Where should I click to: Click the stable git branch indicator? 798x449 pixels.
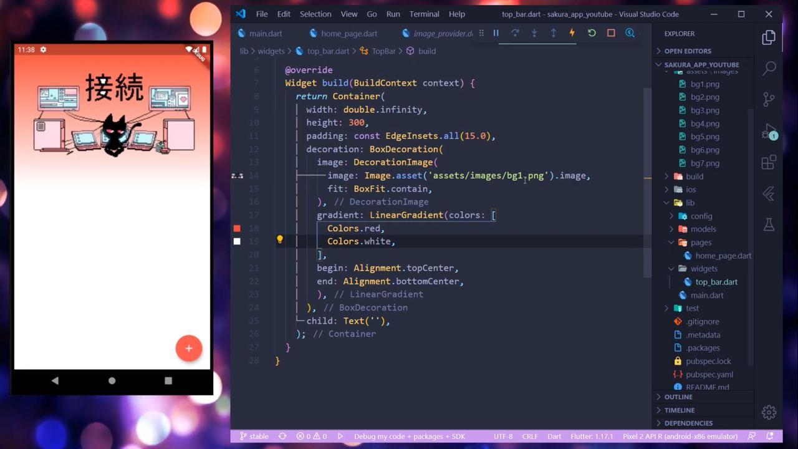254,437
